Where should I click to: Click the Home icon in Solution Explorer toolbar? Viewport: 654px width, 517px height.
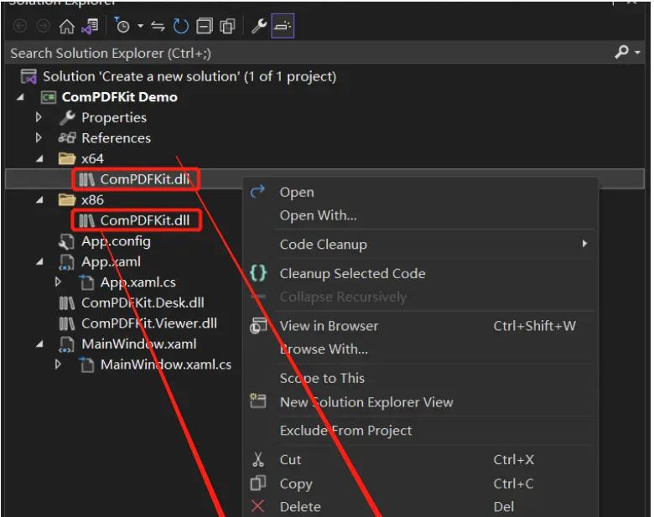pos(66,26)
